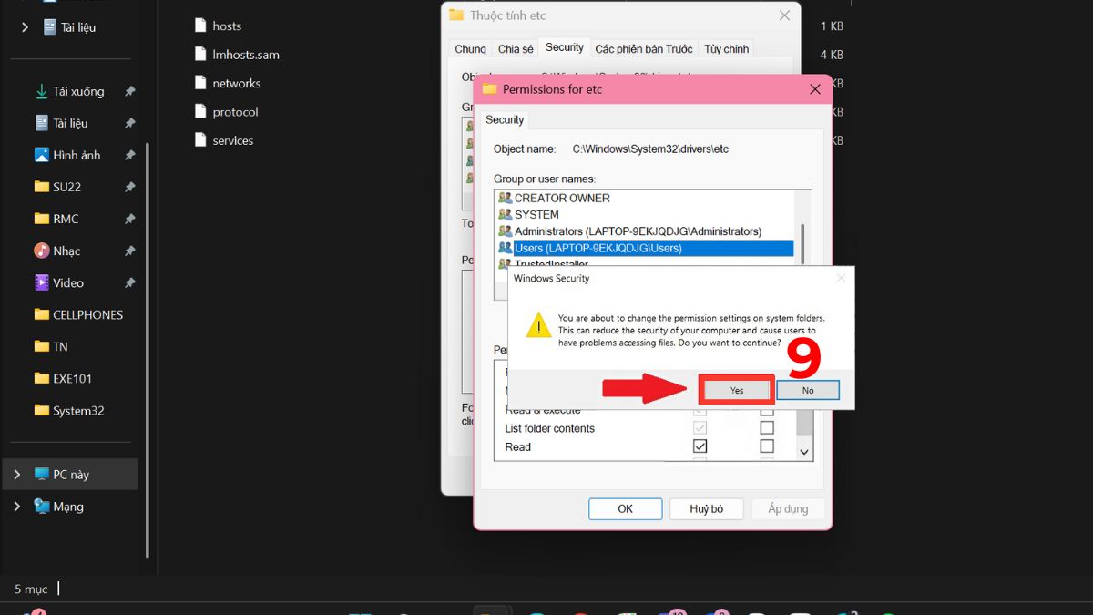The height and width of the screenshot is (615, 1093).
Task: Select the Tải xuống download icon
Action: pos(40,91)
